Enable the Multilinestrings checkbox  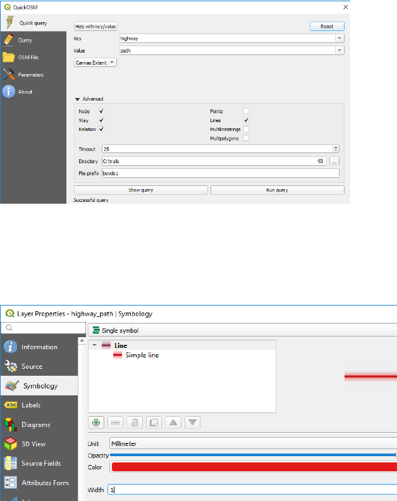(246, 129)
